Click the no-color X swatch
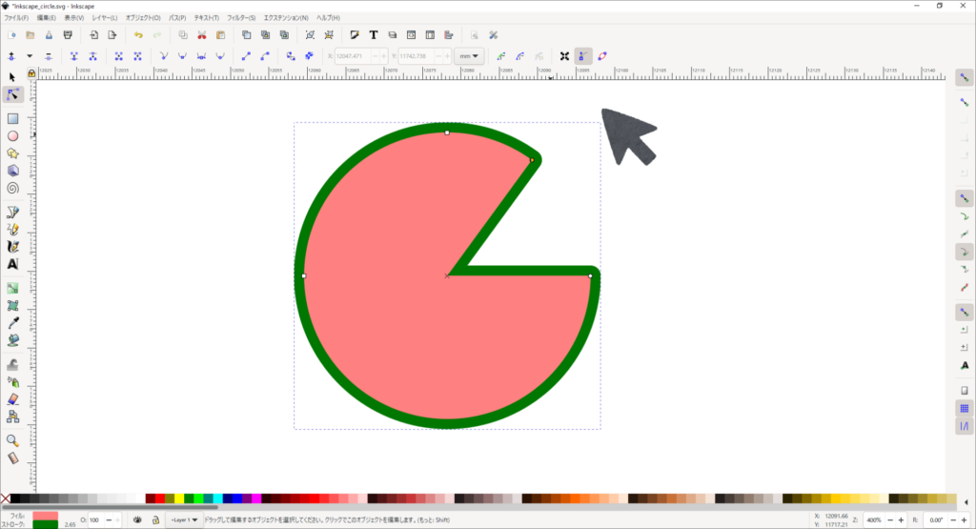Screen dimensions: 976x529 coord(5,498)
